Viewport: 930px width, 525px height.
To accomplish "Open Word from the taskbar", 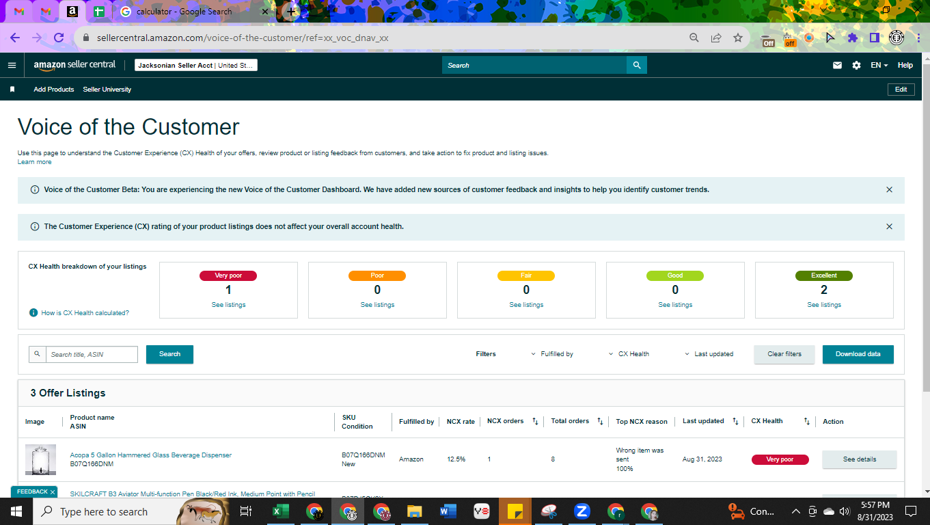I will pyautogui.click(x=448, y=511).
